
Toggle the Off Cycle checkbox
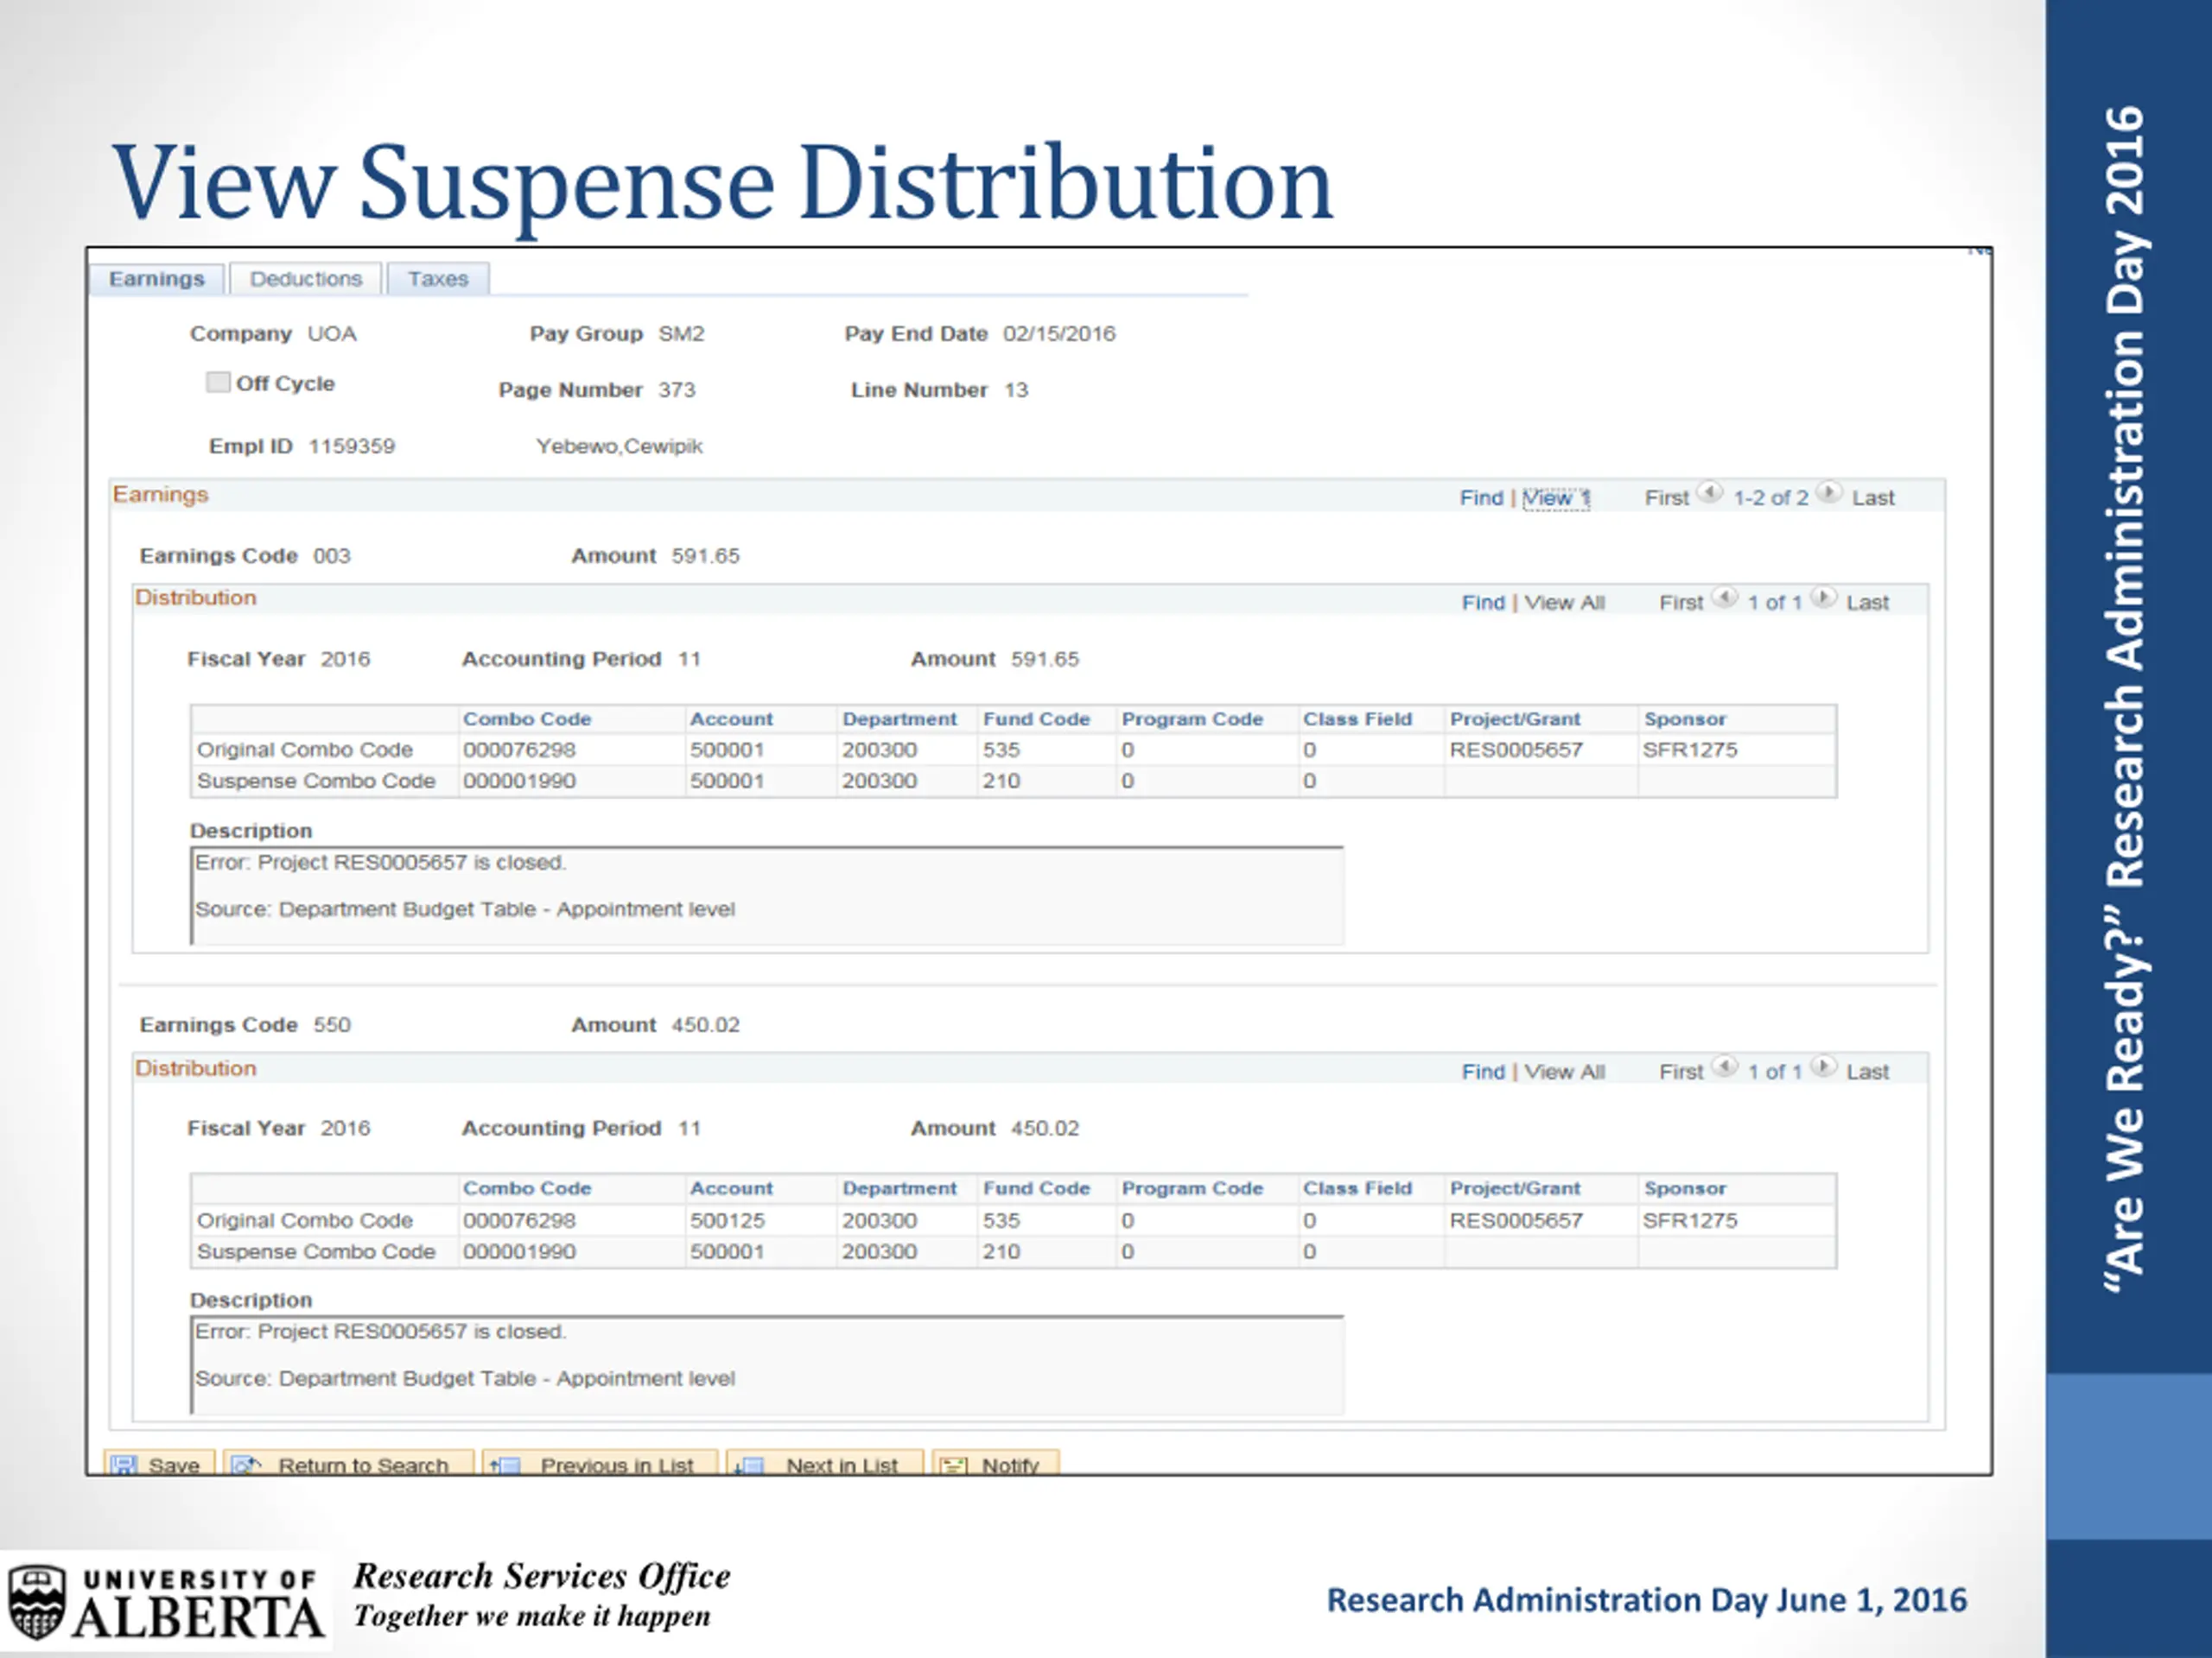tap(218, 383)
